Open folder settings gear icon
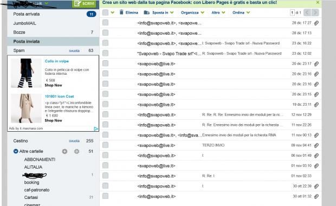Screen dimensions: 336x206 point(77,151)
